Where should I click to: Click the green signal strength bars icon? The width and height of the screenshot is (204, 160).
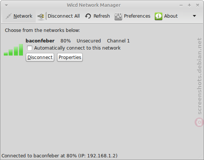13,50
